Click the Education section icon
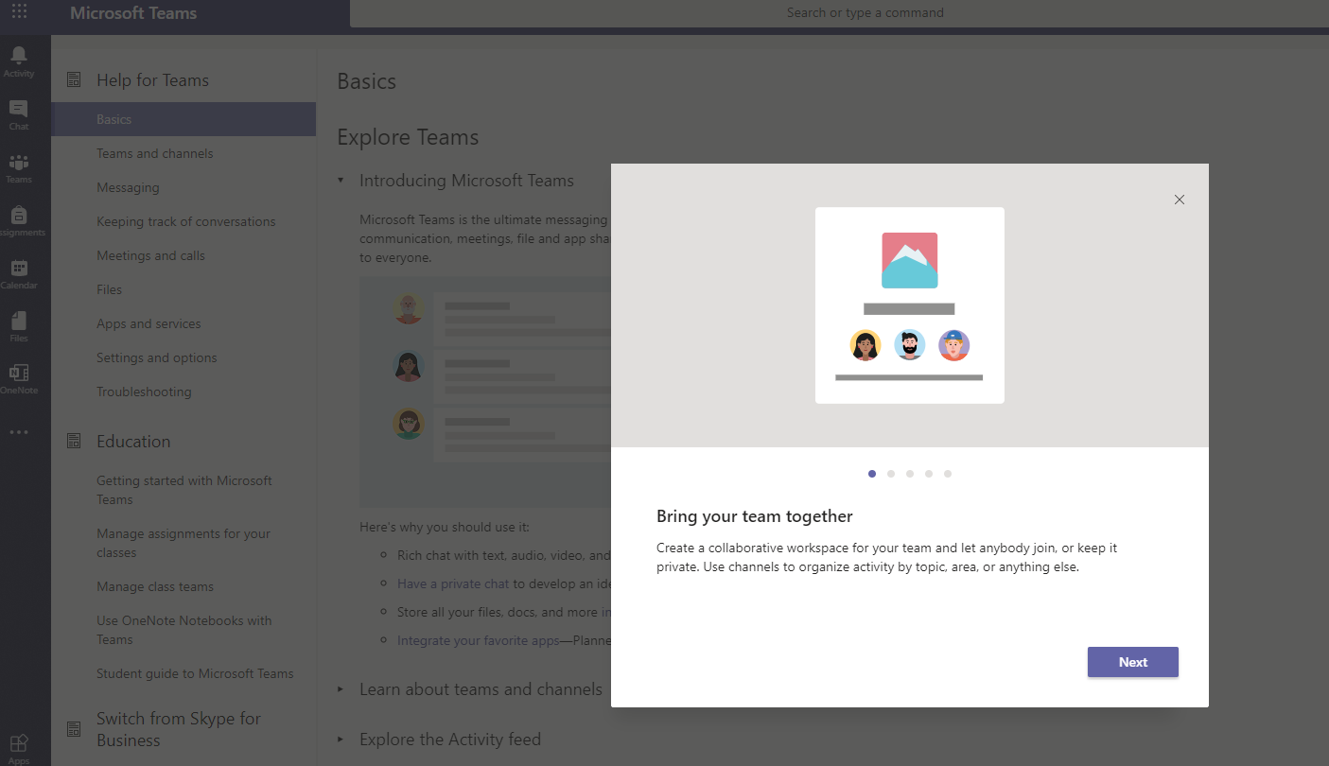The height and width of the screenshot is (766, 1329). 74,441
